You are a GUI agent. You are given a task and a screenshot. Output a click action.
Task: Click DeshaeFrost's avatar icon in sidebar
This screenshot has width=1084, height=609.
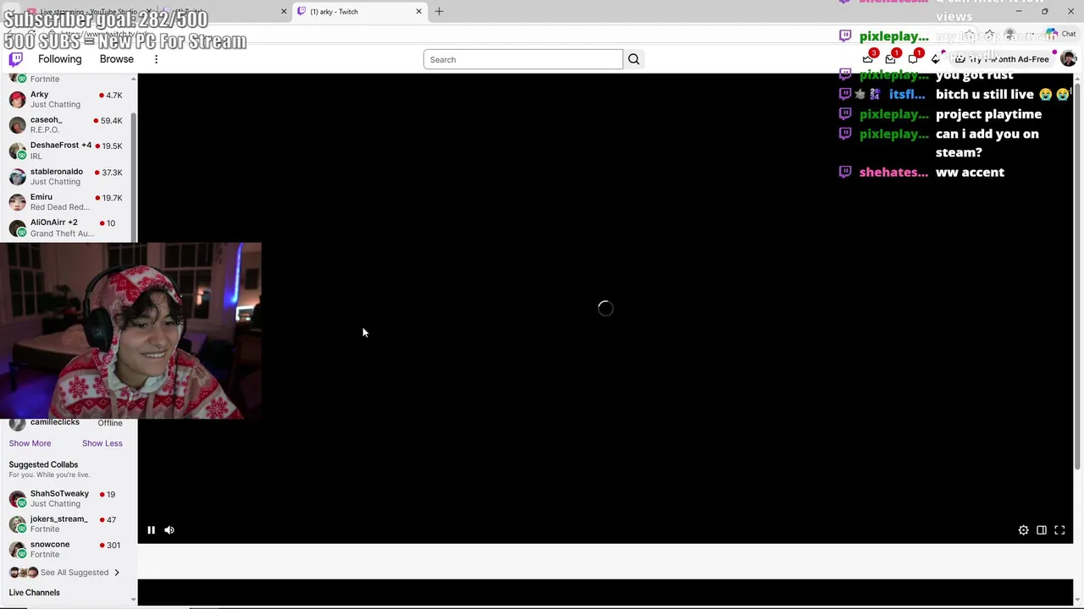click(17, 151)
